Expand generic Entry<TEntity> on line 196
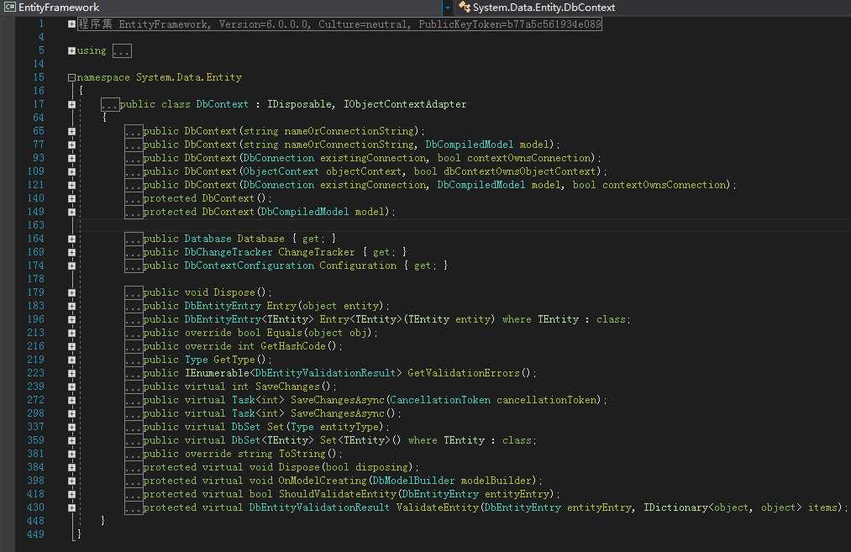The width and height of the screenshot is (851, 552). coord(71,319)
